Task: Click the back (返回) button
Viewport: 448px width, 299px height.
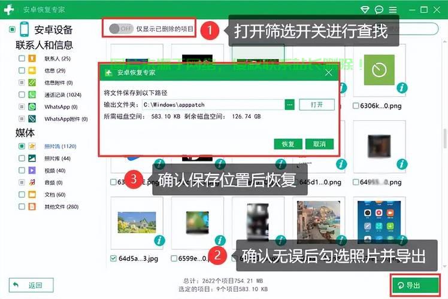Action: (x=31, y=285)
